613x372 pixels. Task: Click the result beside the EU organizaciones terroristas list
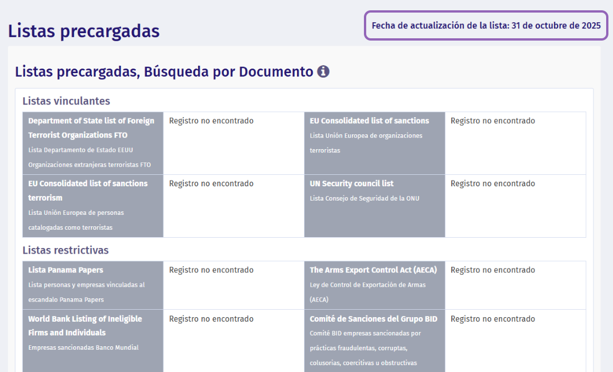(492, 121)
